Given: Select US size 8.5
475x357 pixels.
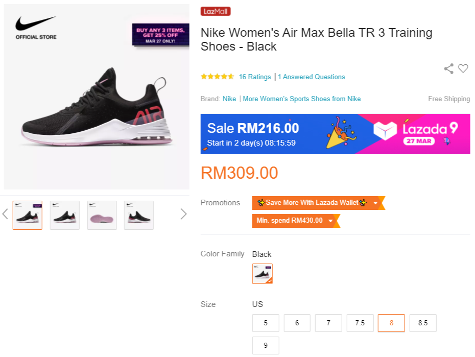Looking at the screenshot, I should pos(423,323).
